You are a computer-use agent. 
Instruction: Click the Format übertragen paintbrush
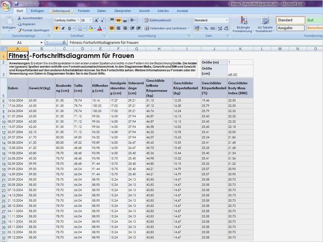(19, 30)
